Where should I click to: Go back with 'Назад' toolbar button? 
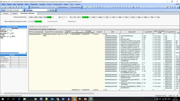[x=45, y=7]
